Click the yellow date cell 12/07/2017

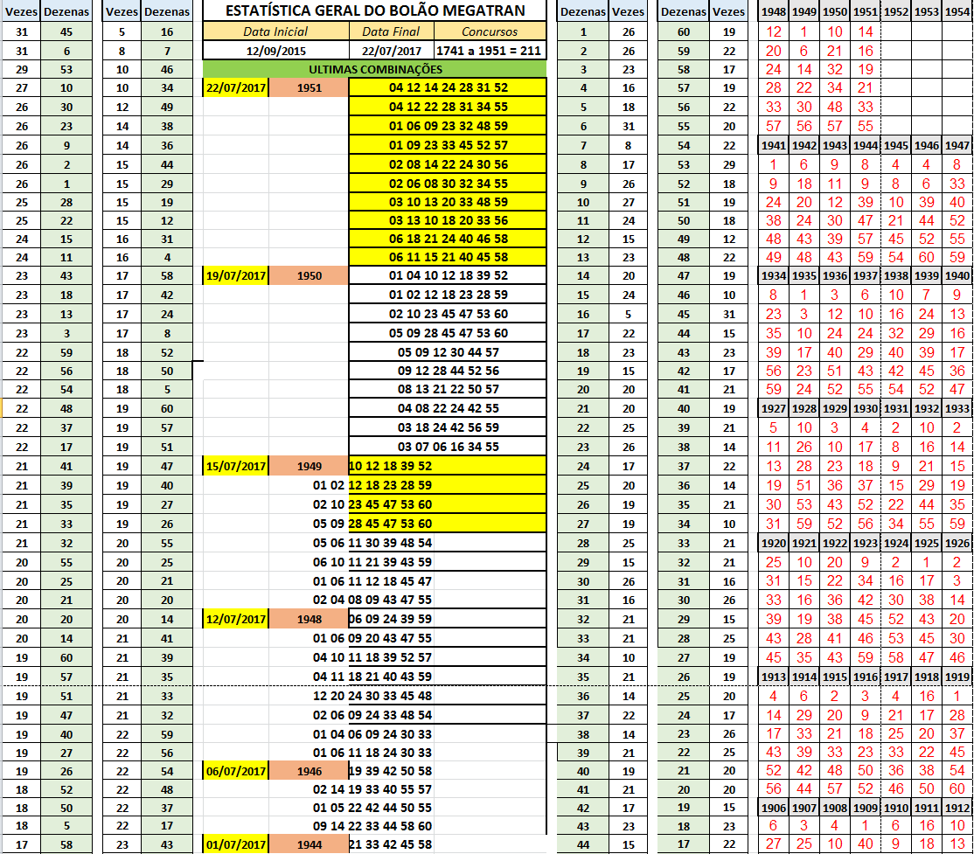[236, 619]
